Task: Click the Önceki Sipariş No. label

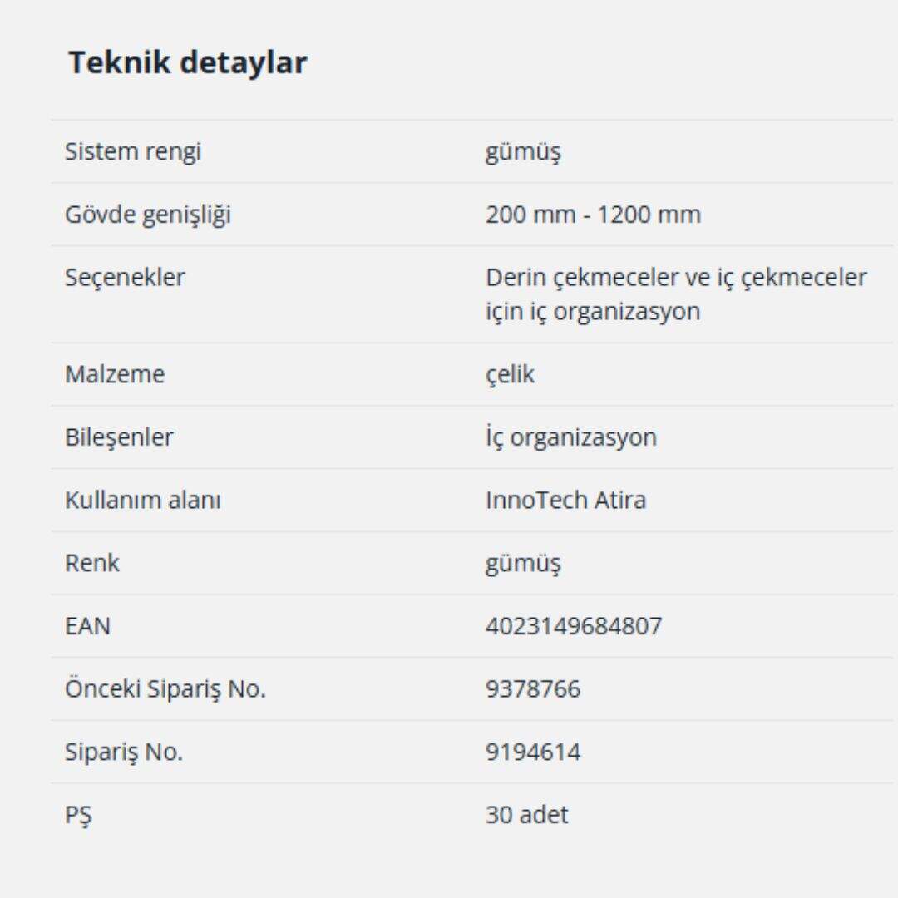Action: pyautogui.click(x=165, y=689)
